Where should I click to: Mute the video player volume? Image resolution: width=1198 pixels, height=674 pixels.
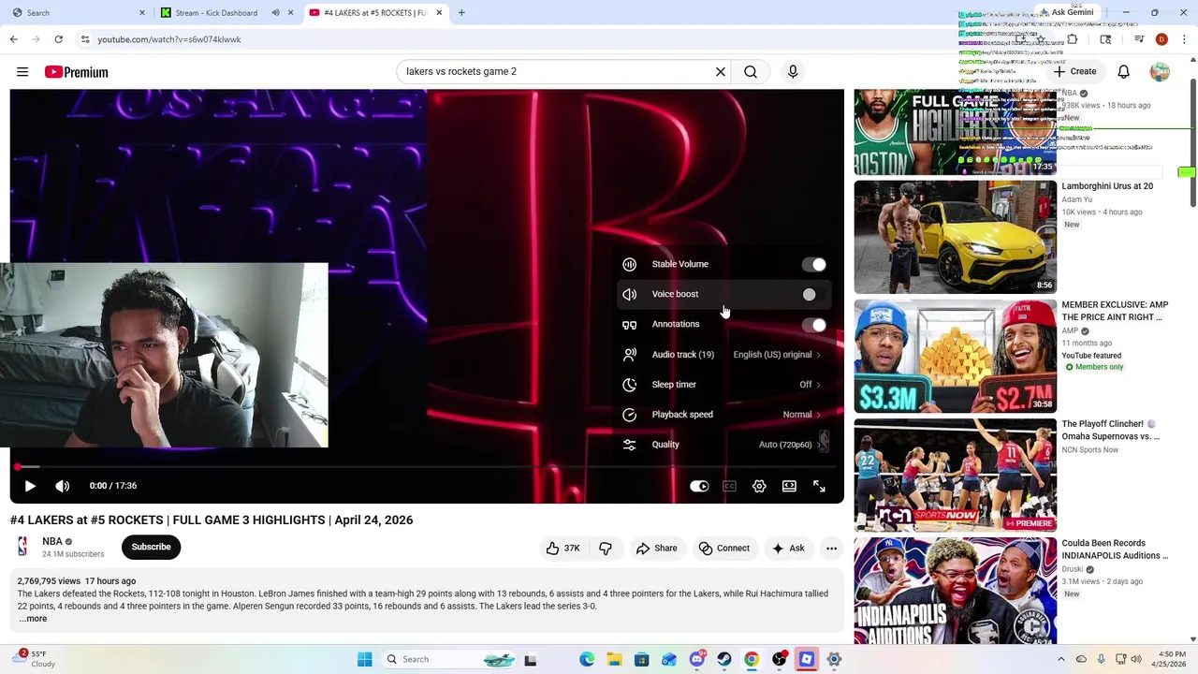coord(63,486)
